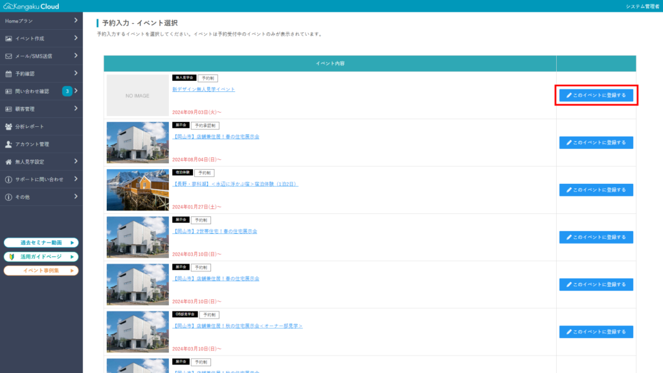The width and height of the screenshot is (663, 373).
Task: Click the image icon beside イベント作成
Action: (8, 38)
